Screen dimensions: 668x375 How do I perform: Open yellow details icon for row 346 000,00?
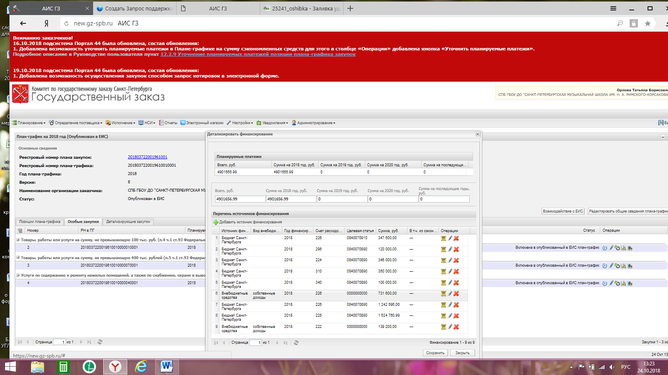click(x=443, y=260)
